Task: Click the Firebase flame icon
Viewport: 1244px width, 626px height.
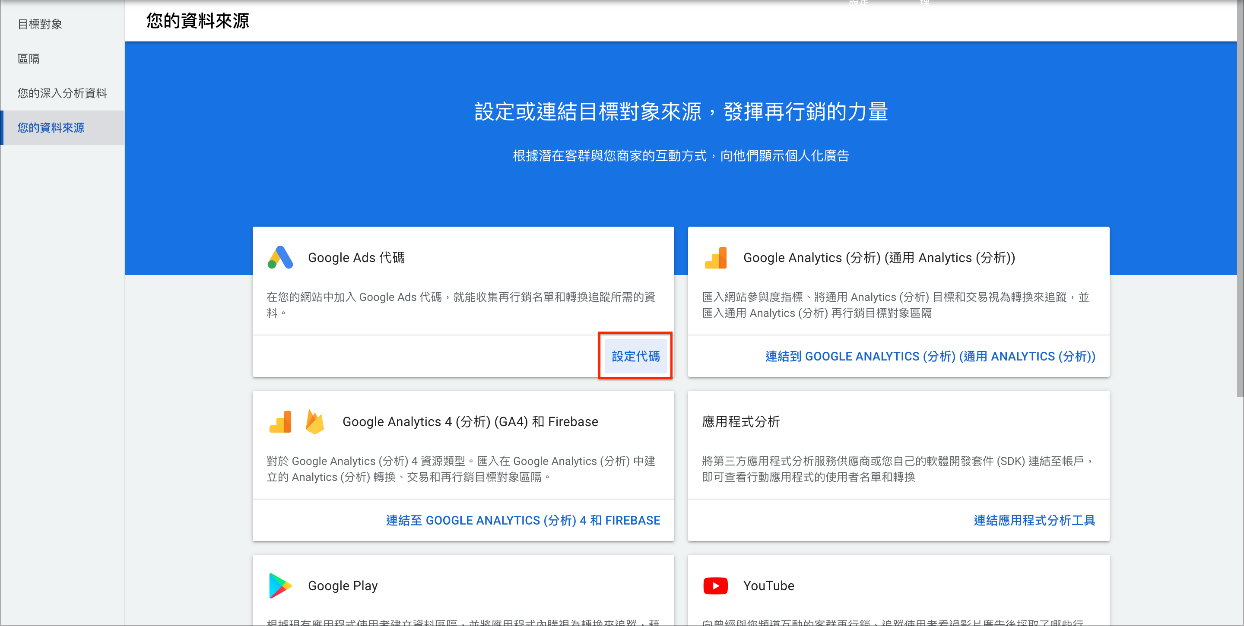Action: [315, 421]
